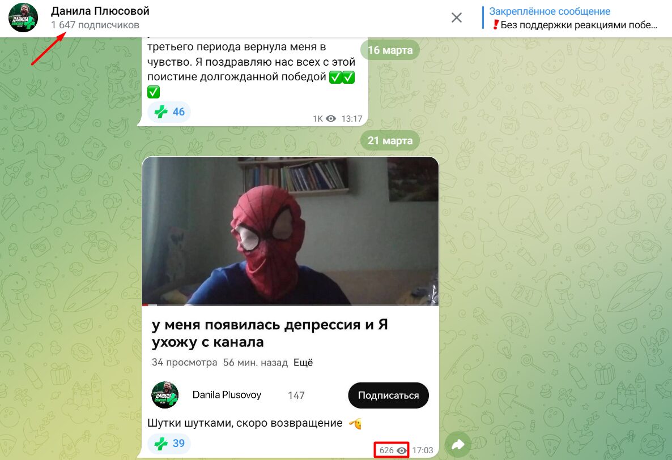Open the Spider-Man mask video thumbnail
The width and height of the screenshot is (672, 460).
290,231
